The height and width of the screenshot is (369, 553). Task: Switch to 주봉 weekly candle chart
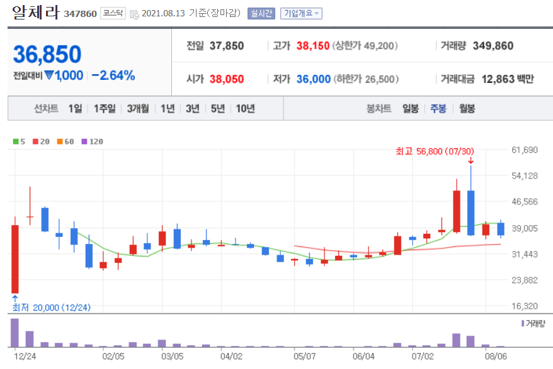click(438, 109)
